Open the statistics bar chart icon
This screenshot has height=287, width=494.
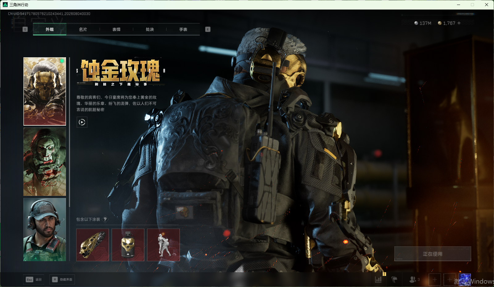[378, 280]
